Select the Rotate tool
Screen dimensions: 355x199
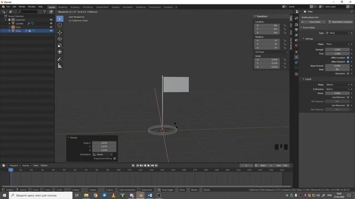(60, 39)
